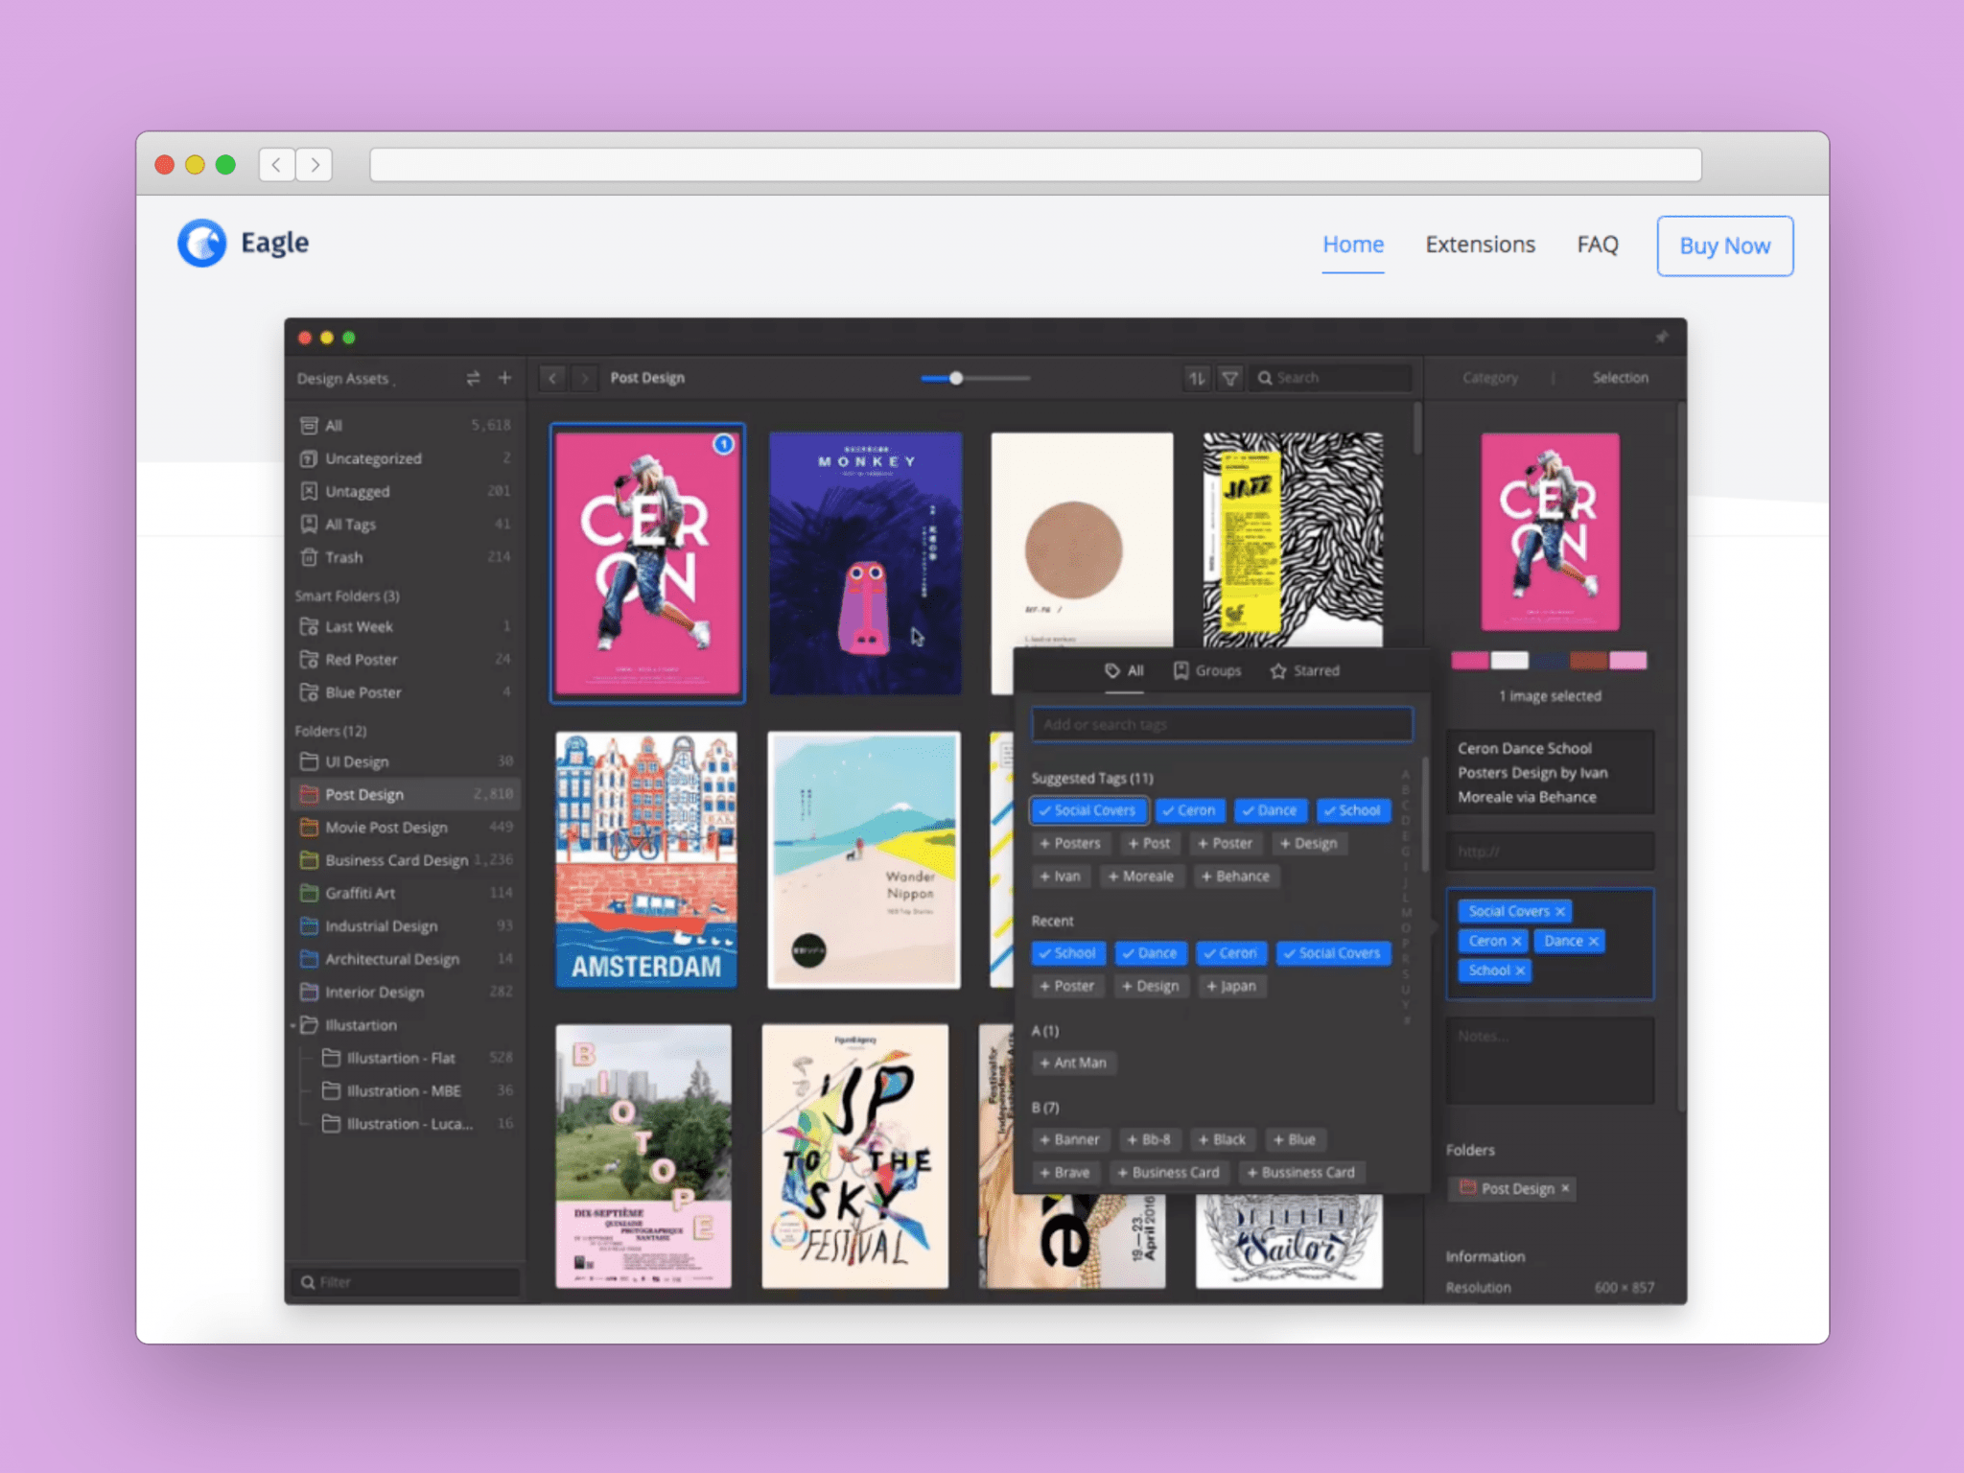This screenshot has width=1964, height=1473.
Task: Add the Ant Man tag
Action: 1074,1063
